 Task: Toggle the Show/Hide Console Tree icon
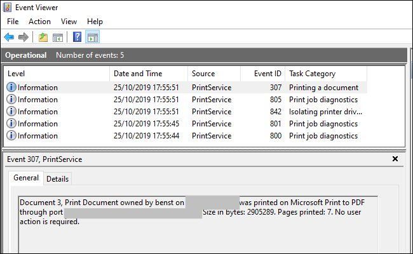click(x=57, y=37)
